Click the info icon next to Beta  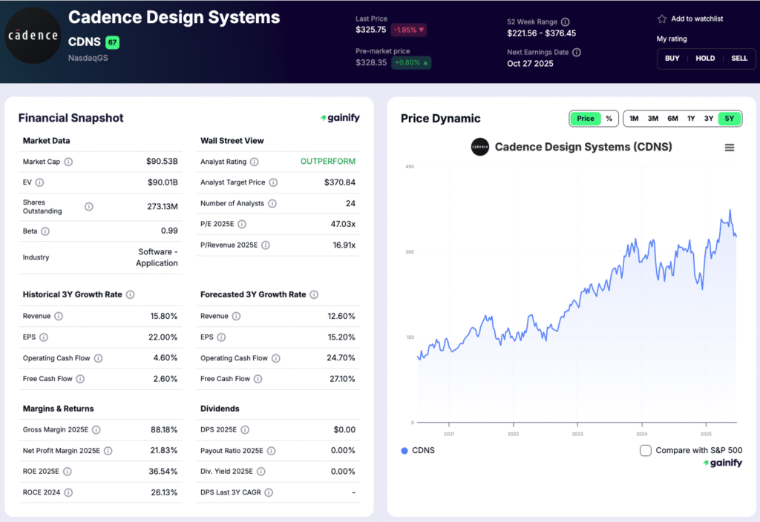(x=45, y=231)
